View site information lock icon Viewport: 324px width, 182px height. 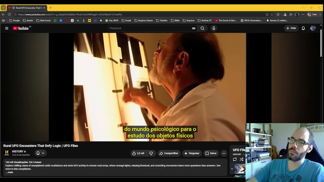pos(15,14)
